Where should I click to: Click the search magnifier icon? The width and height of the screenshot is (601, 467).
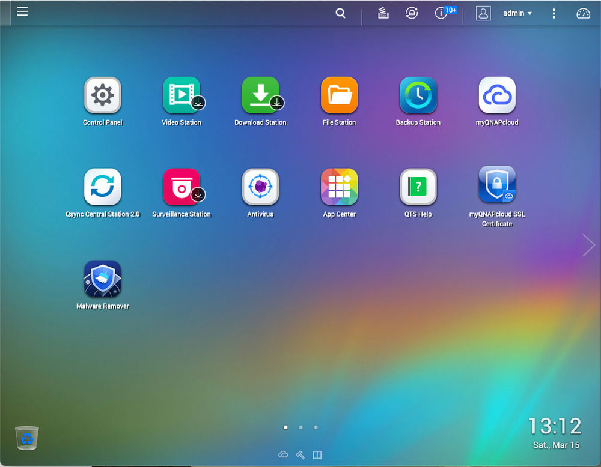(340, 13)
